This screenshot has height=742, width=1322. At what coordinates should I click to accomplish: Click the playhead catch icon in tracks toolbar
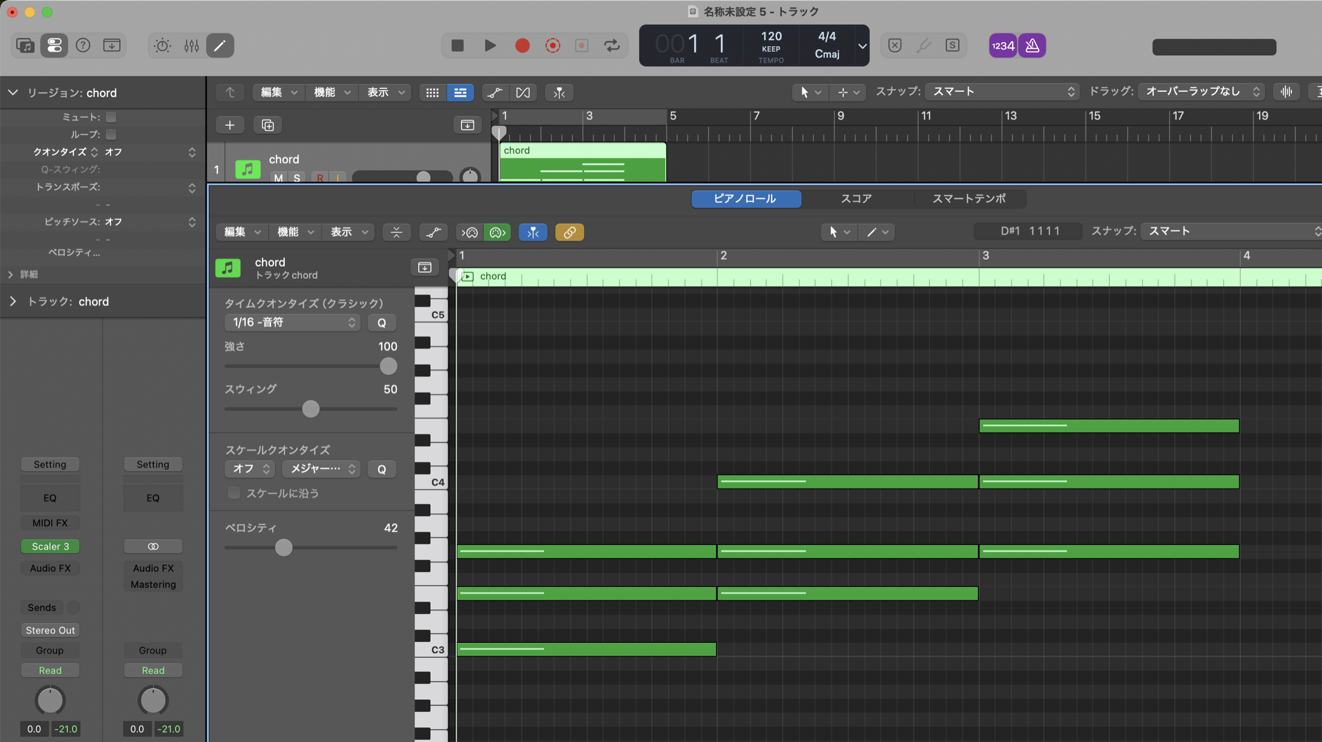pos(559,93)
